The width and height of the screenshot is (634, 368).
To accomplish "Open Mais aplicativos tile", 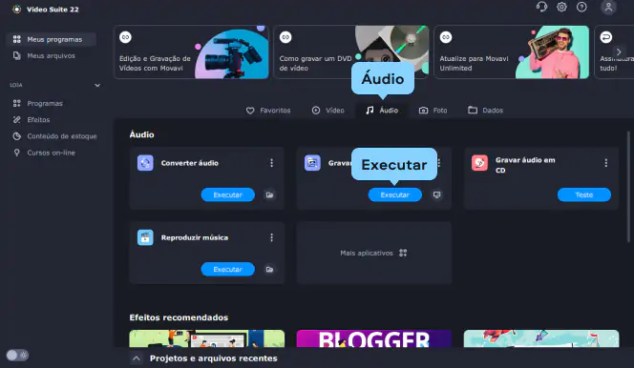I will coord(373,253).
